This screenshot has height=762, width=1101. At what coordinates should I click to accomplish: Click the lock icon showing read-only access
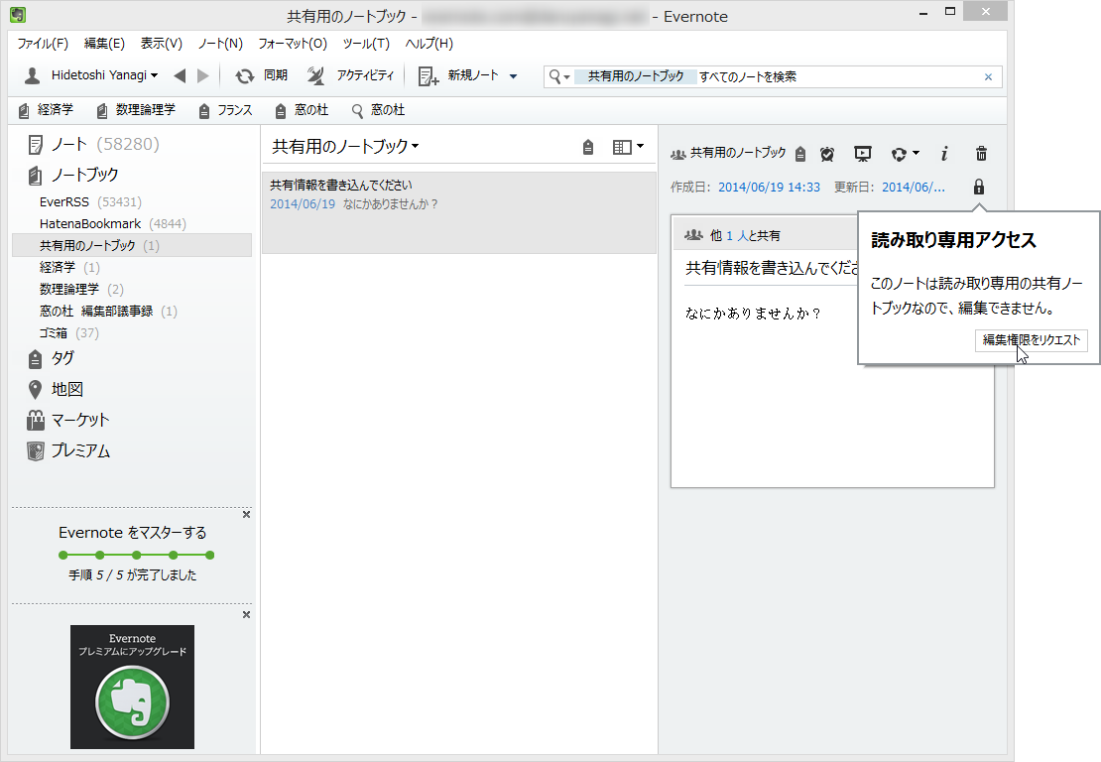[979, 187]
